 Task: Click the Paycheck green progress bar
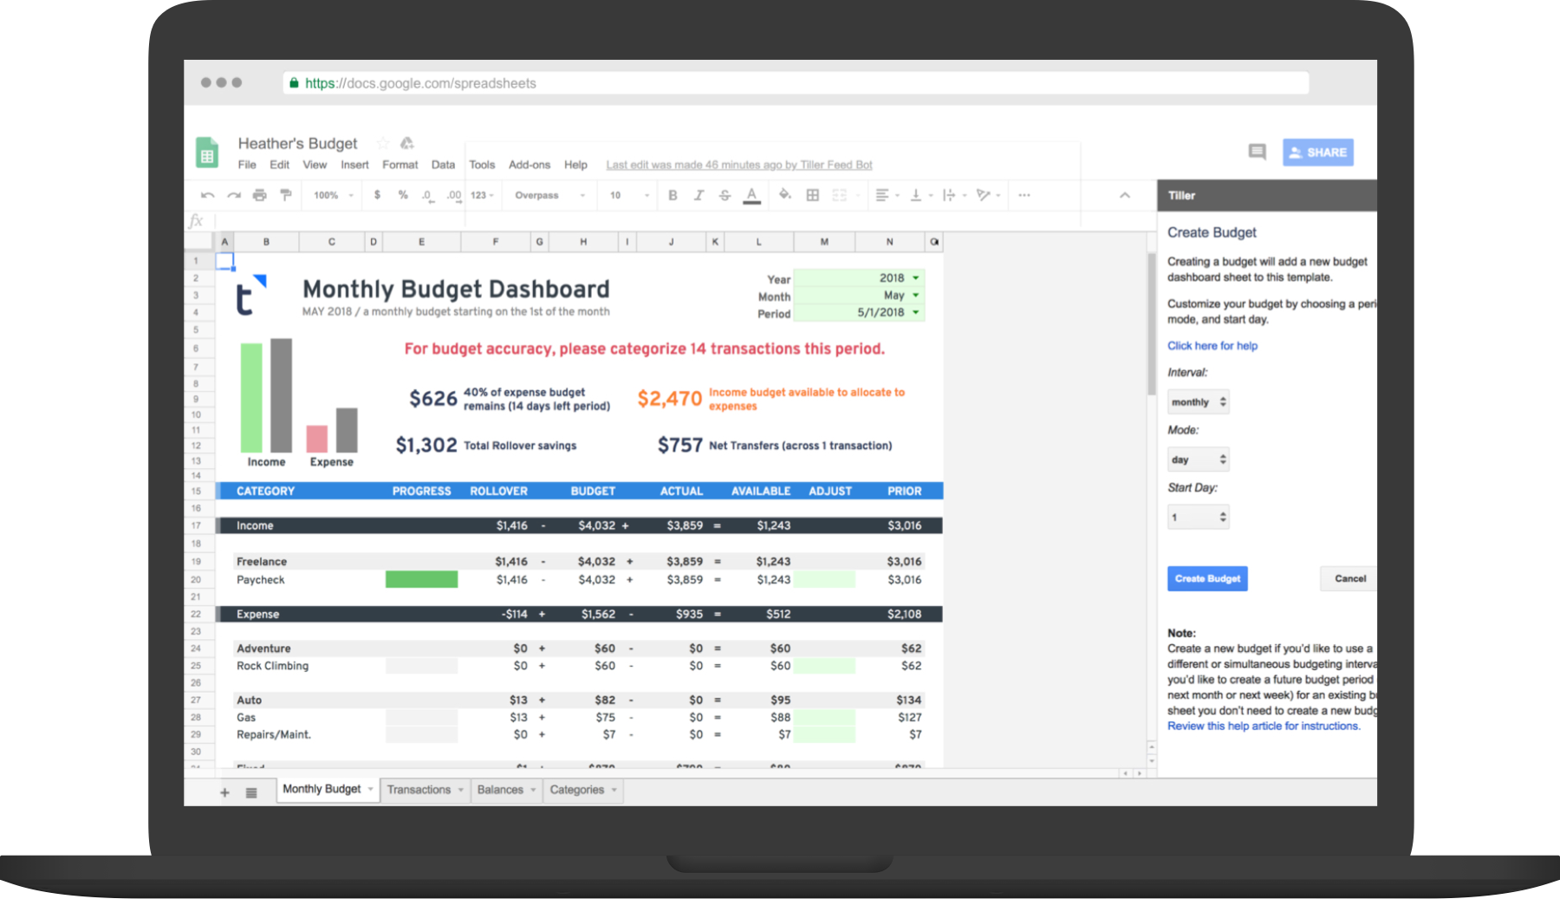coord(421,579)
